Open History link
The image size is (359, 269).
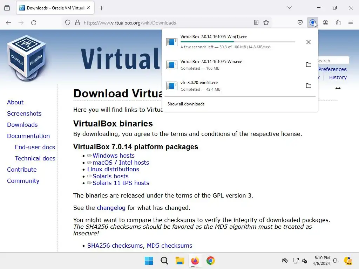pos(338,77)
